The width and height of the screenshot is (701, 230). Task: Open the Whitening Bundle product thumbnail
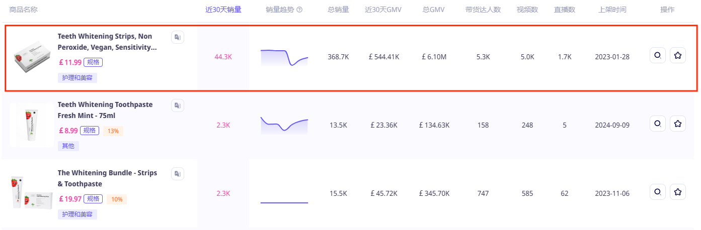click(31, 193)
